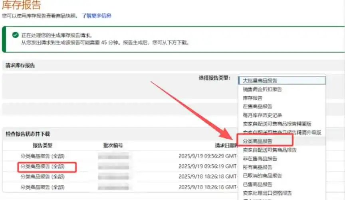Open the 了解更多信息 link
Image resolution: width=345 pixels, height=200 pixels.
(97, 16)
